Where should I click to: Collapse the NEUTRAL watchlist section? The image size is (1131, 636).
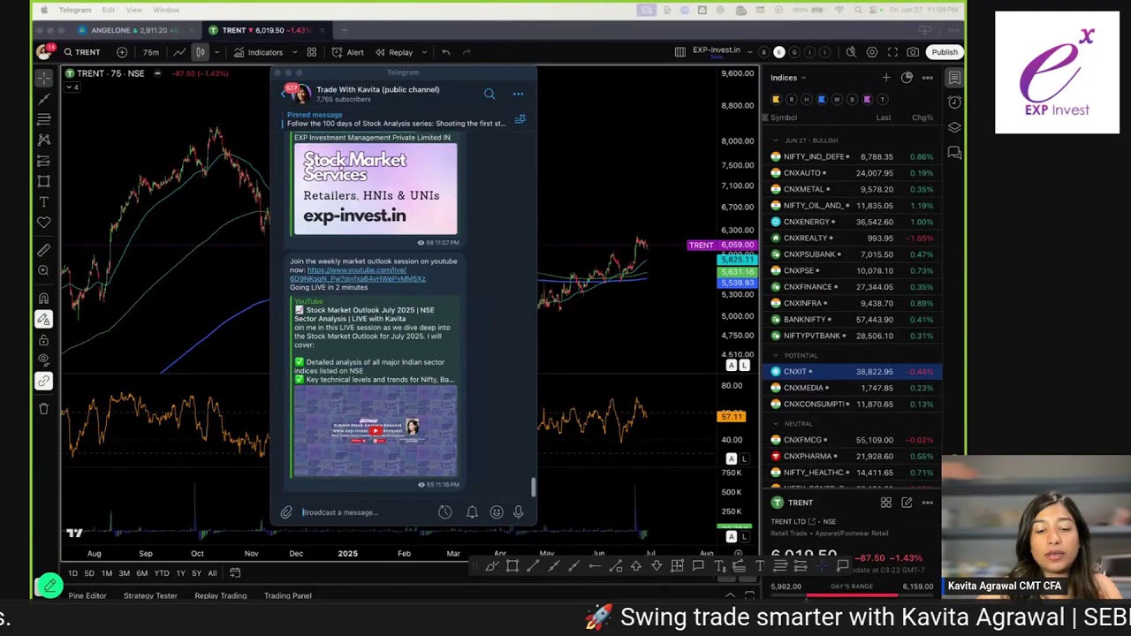pos(775,423)
